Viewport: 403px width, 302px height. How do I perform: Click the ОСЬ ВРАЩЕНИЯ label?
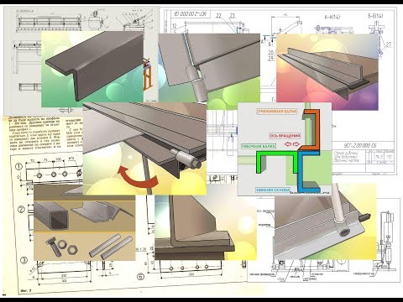(x=285, y=136)
